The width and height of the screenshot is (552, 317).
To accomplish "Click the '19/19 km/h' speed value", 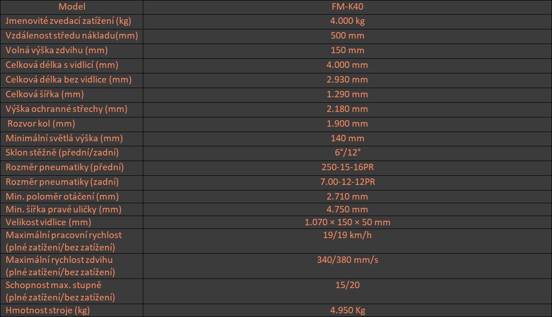I will click(x=347, y=235).
